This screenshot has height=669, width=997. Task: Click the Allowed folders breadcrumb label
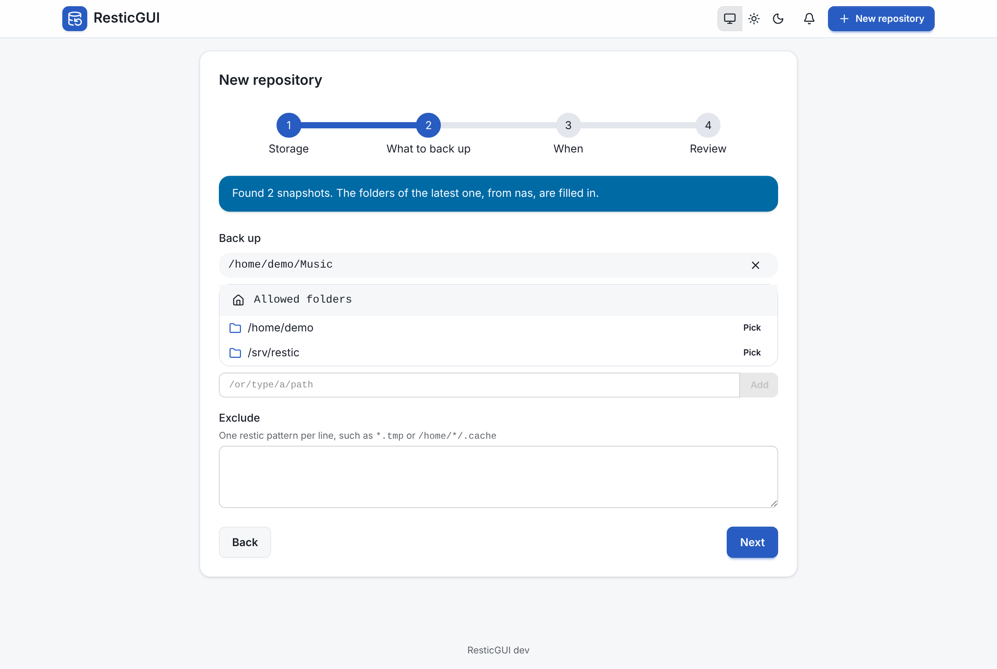click(303, 299)
